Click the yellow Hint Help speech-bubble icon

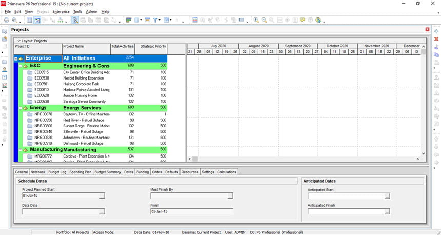[303, 20]
